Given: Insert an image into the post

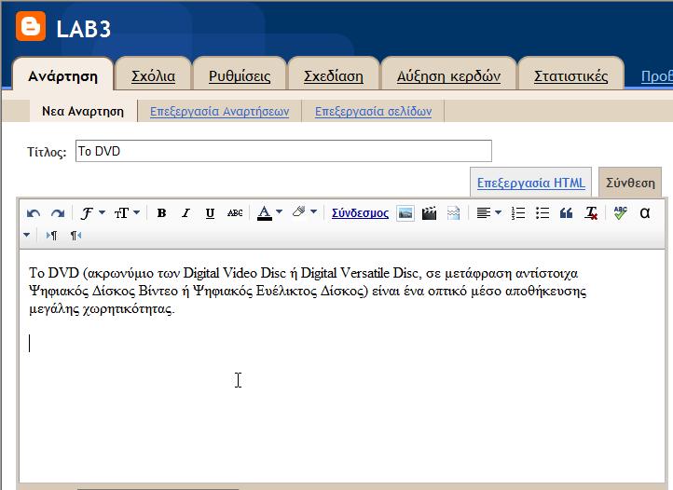Looking at the screenshot, I should pos(405,213).
